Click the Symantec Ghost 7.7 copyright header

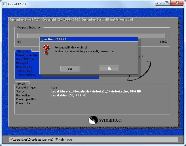[71, 19]
